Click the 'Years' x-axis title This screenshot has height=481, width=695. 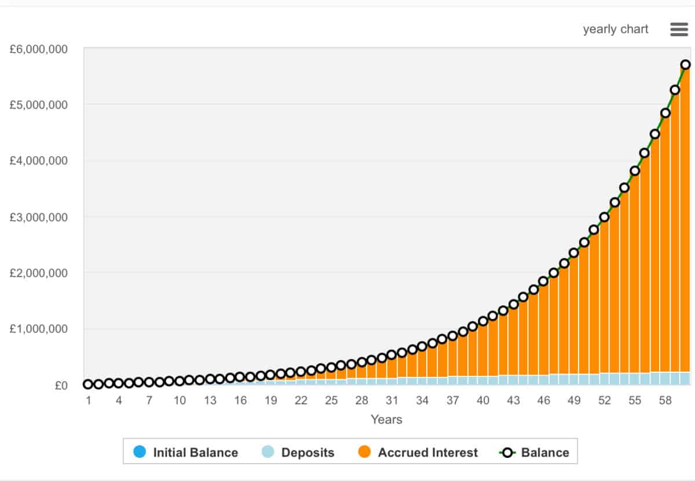click(x=386, y=420)
